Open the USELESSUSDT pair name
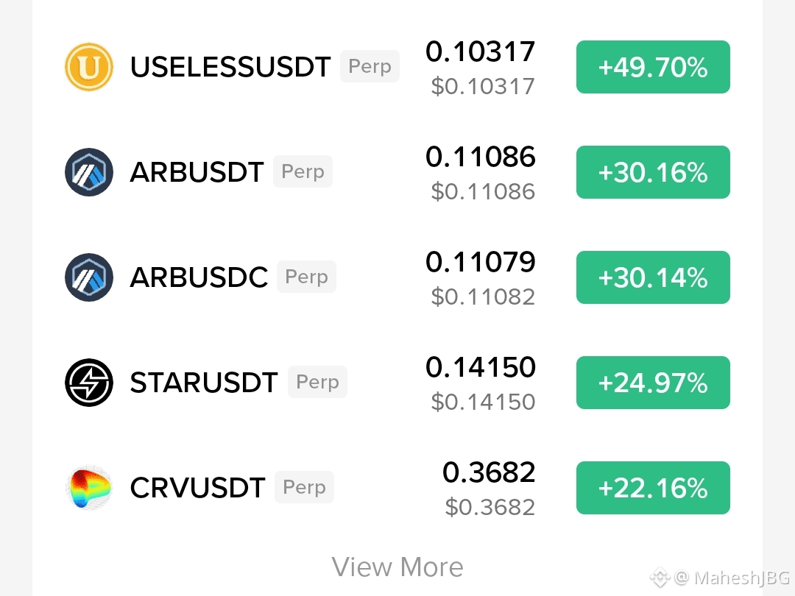Image resolution: width=795 pixels, height=596 pixels. click(x=230, y=67)
